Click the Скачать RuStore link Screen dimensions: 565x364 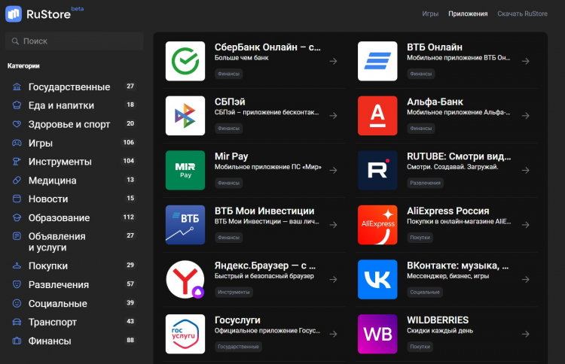pos(522,14)
